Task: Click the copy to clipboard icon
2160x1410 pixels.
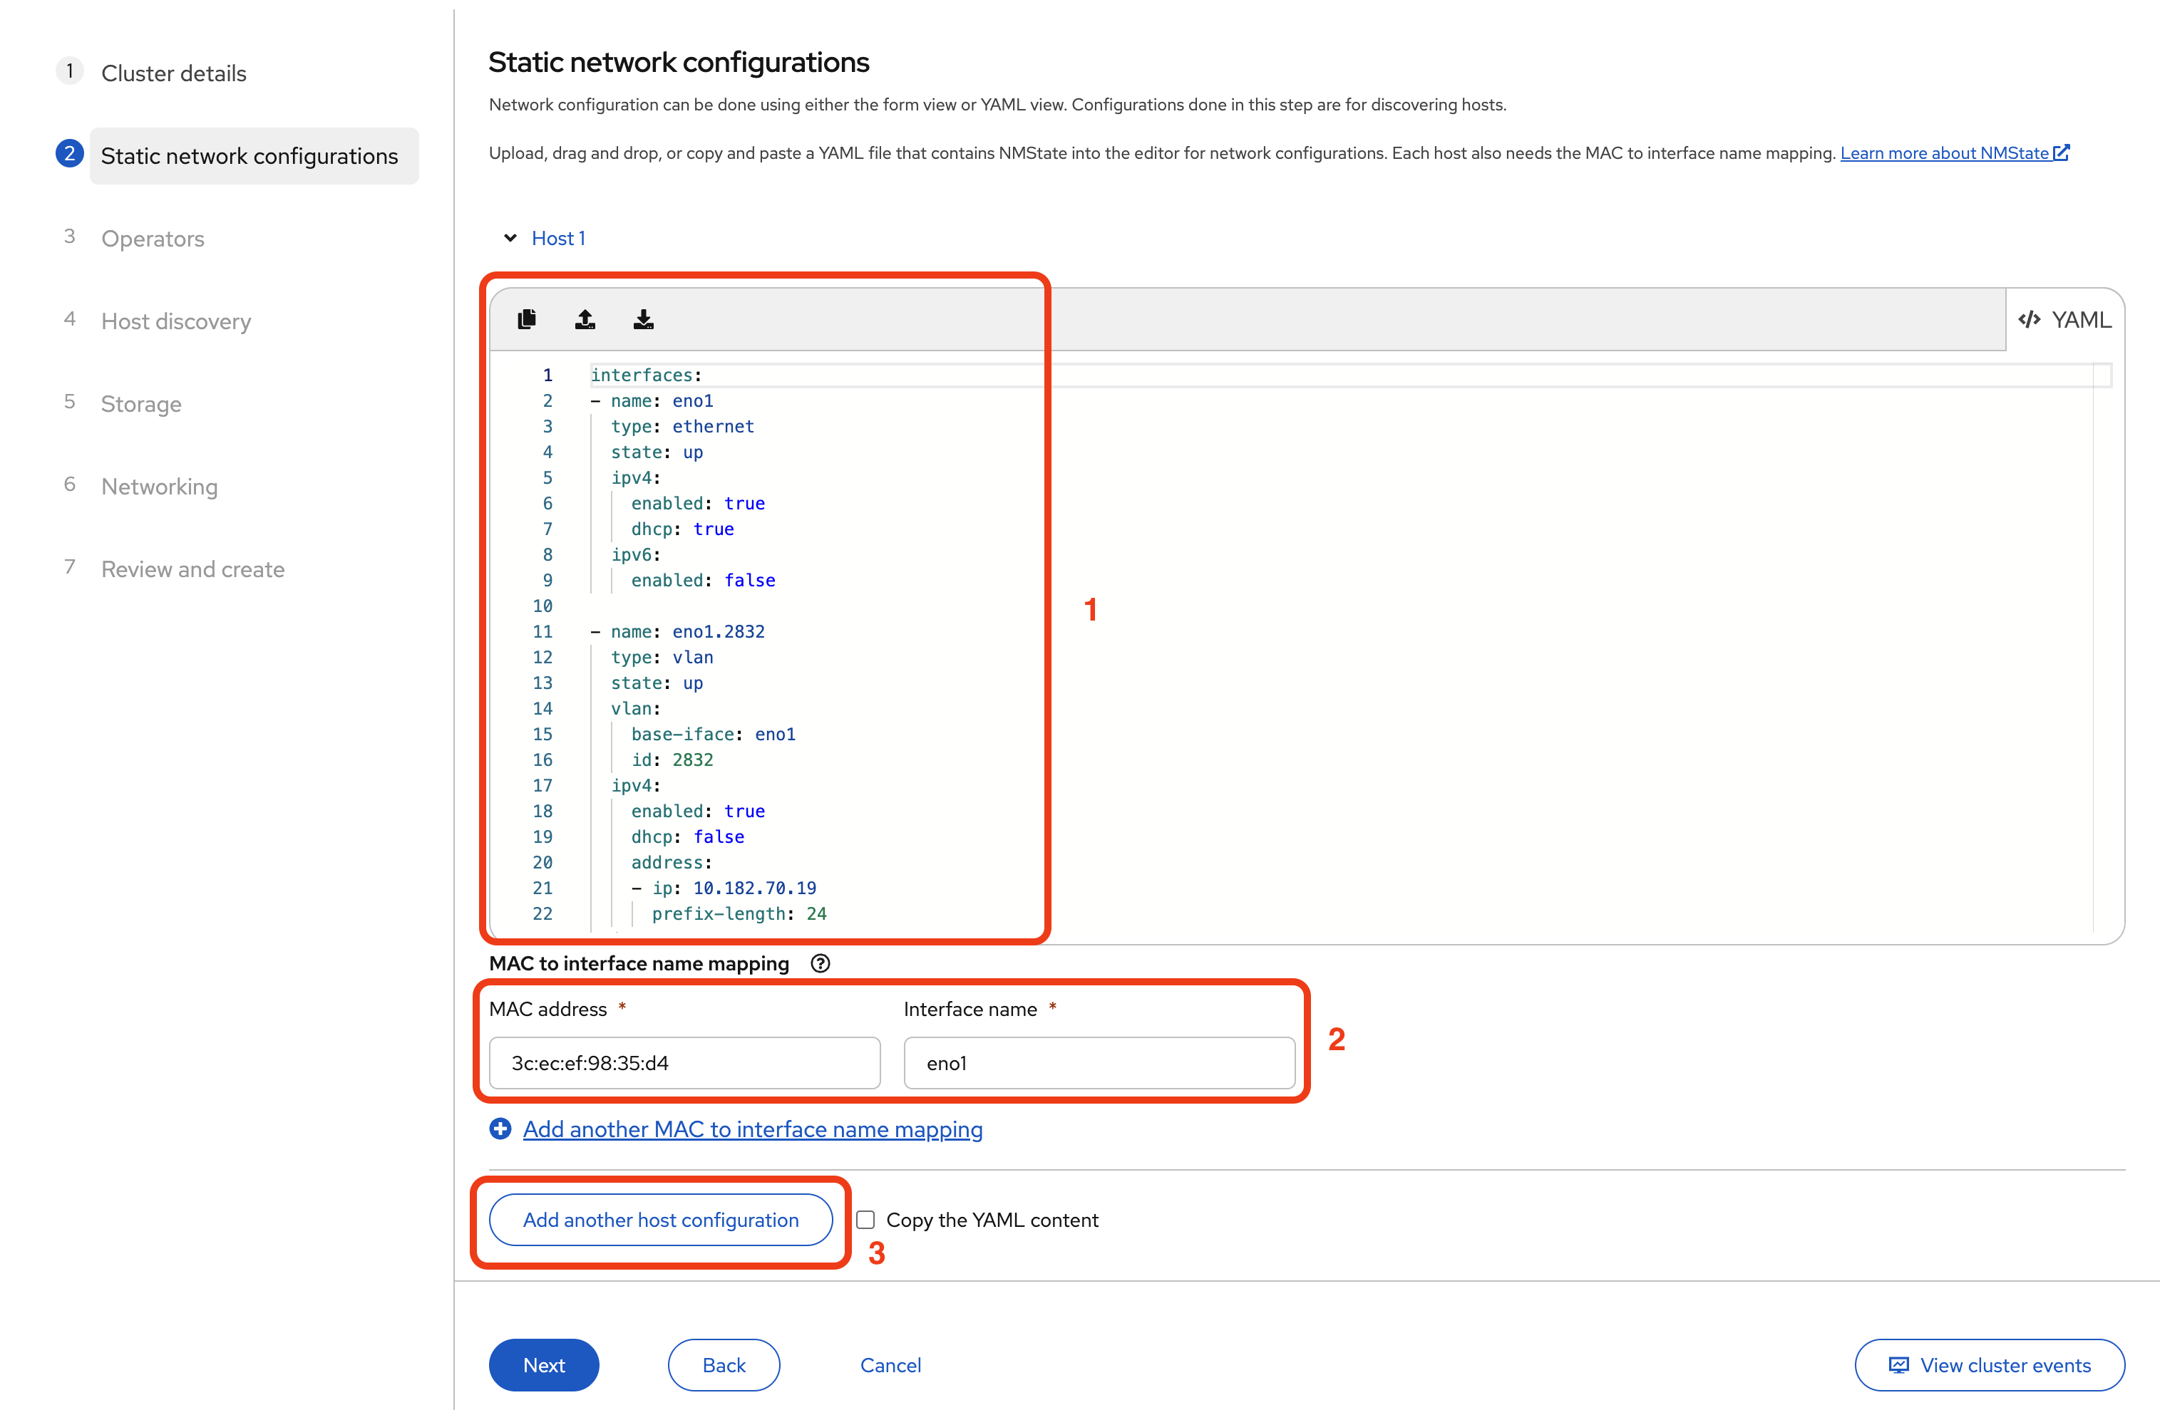Action: coord(526,319)
